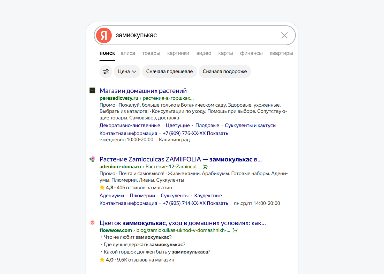Click '9,6K отзывов на магазин' text
This screenshot has width=384, height=274.
146,260
